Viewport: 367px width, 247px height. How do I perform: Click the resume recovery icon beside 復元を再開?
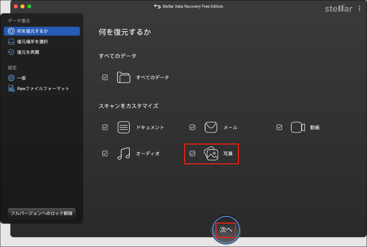pos(11,52)
